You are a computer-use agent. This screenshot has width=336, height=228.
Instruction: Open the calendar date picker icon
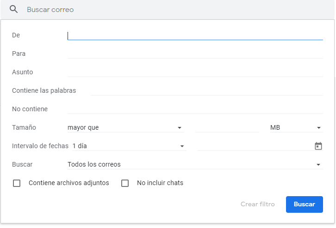(318, 146)
